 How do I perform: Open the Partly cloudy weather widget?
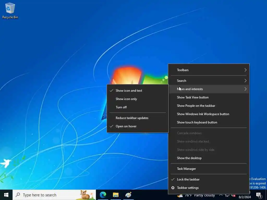196,195
